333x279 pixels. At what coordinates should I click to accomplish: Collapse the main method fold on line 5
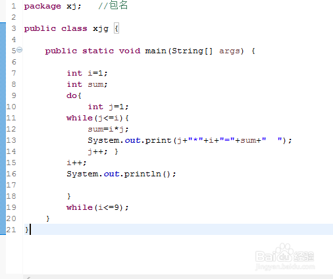20,50
